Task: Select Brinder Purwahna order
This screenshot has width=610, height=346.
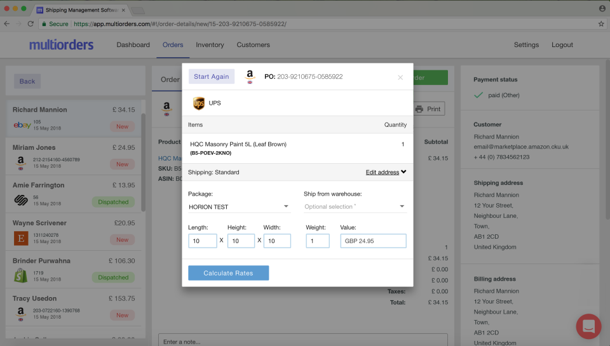Action: pos(74,269)
